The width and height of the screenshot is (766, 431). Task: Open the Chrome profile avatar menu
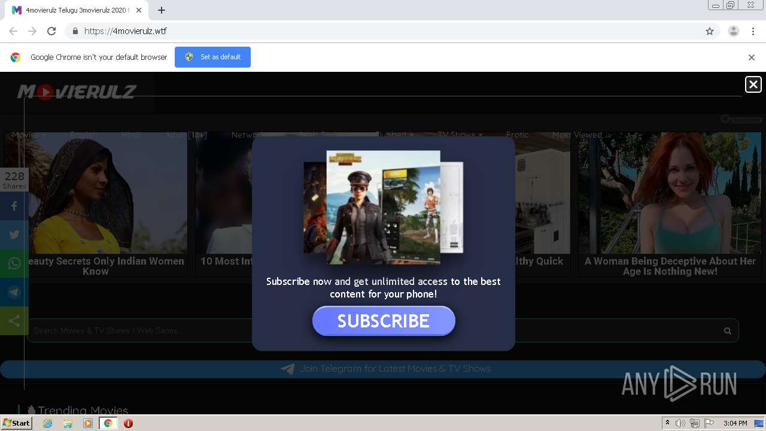[733, 31]
